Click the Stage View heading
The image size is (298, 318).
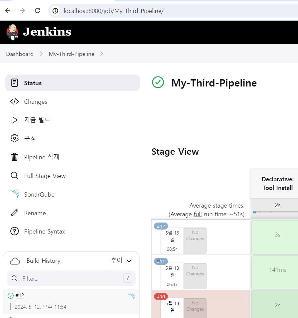tap(175, 151)
